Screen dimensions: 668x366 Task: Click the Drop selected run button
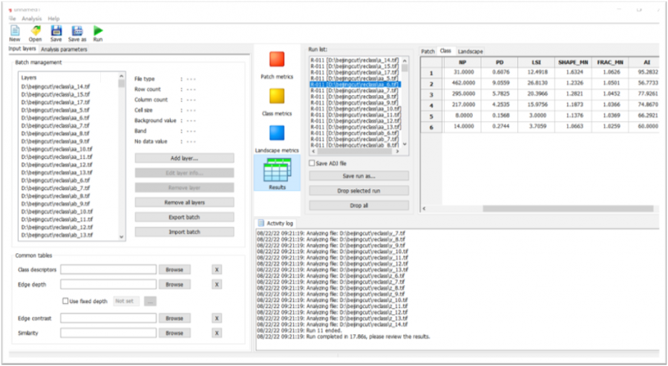coord(358,190)
